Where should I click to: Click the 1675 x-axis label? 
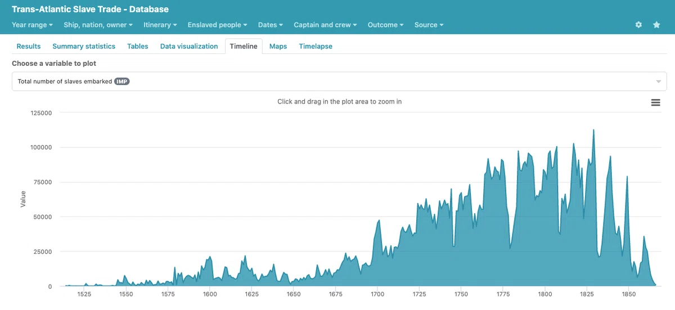pos(335,294)
